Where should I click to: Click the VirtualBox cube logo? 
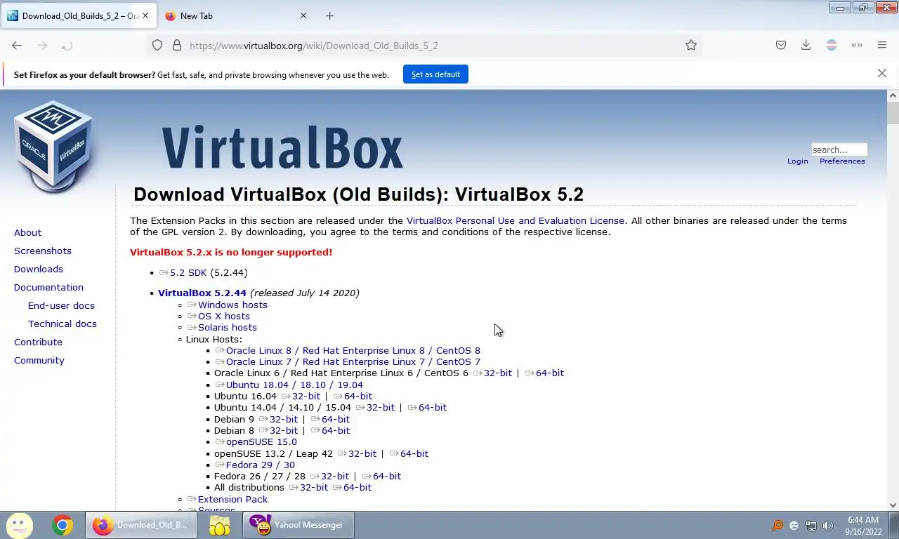(53, 146)
